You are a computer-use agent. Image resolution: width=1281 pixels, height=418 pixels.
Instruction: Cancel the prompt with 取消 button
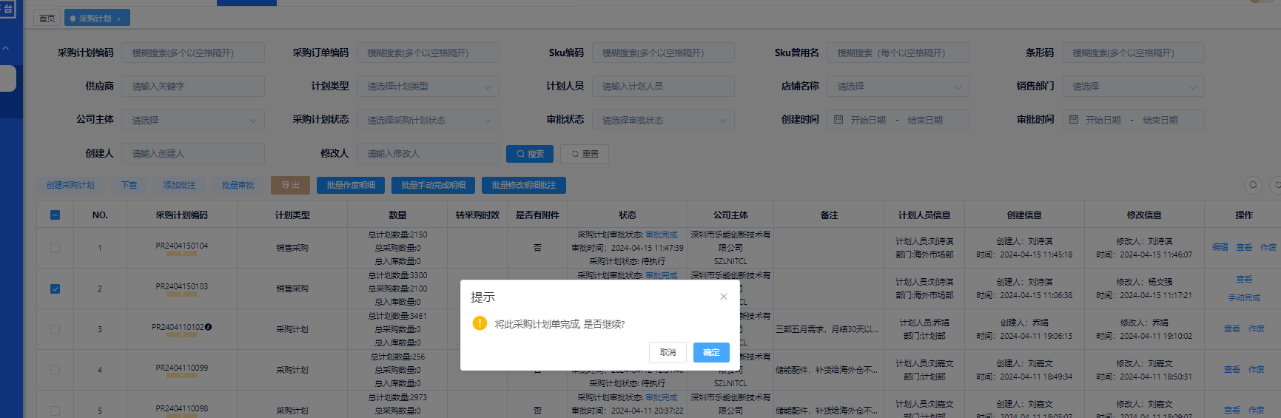668,352
